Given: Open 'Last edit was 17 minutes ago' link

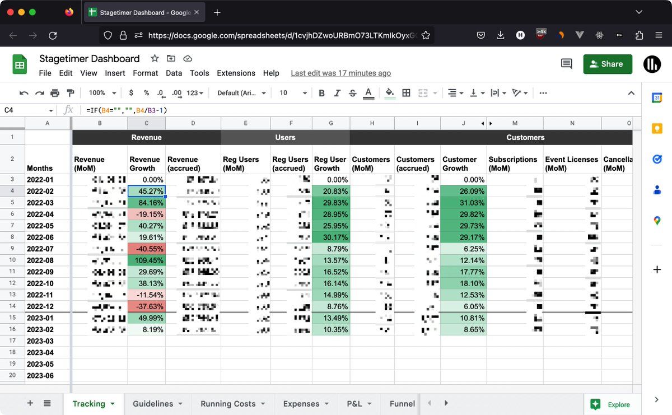Looking at the screenshot, I should 340,73.
